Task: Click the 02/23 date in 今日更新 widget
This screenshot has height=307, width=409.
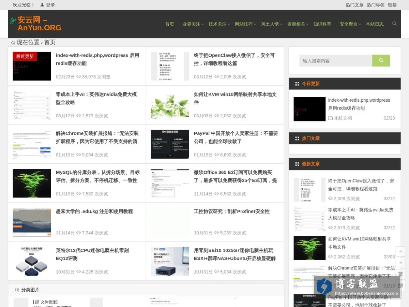Action: [x=389, y=118]
